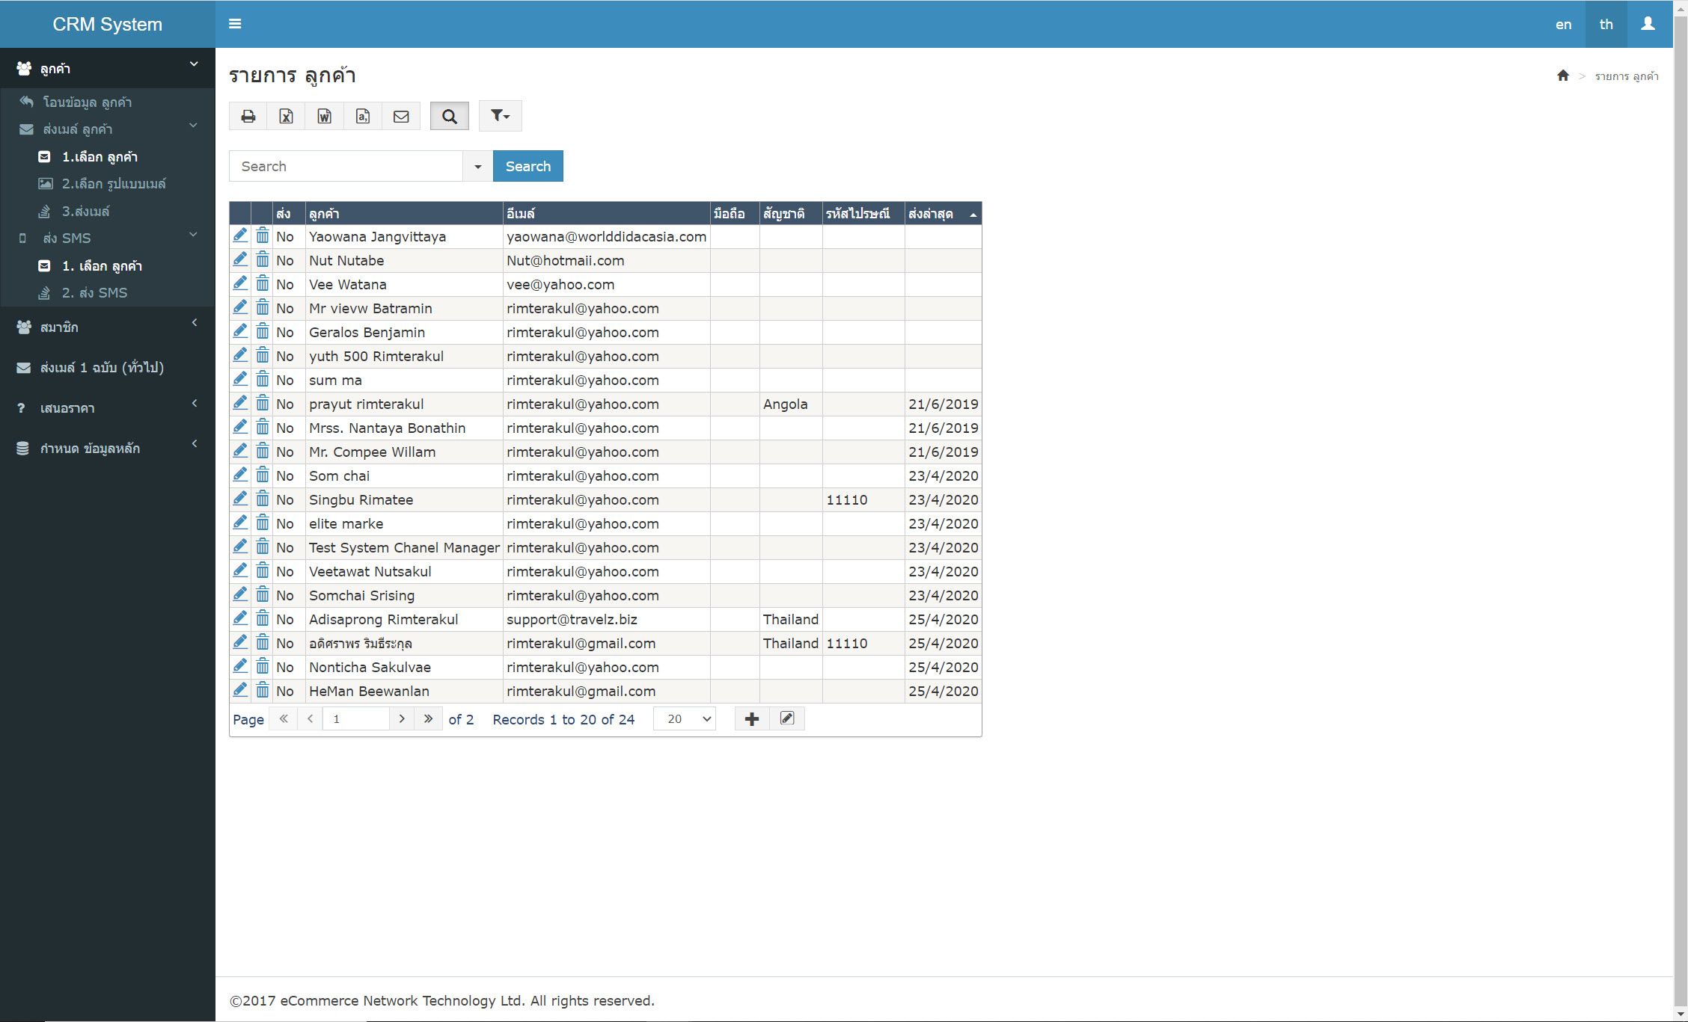Edit the Geralos Benjamin row
Viewport: 1688px width, 1022px height.
240,331
